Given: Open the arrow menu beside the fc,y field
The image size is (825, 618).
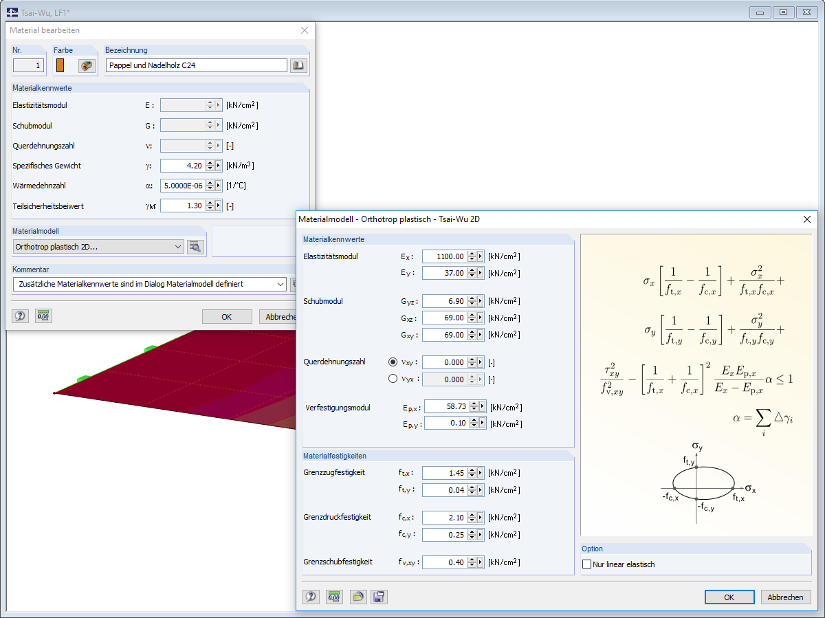Looking at the screenshot, I should tap(481, 534).
